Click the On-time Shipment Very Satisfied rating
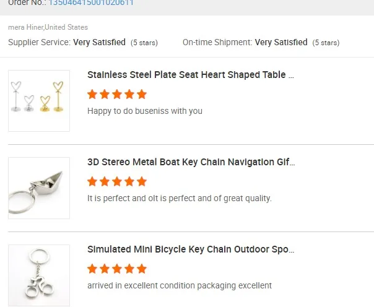 [x=281, y=43]
